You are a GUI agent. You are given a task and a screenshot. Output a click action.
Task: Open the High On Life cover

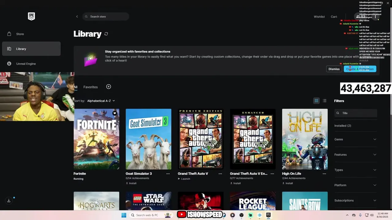point(305,139)
